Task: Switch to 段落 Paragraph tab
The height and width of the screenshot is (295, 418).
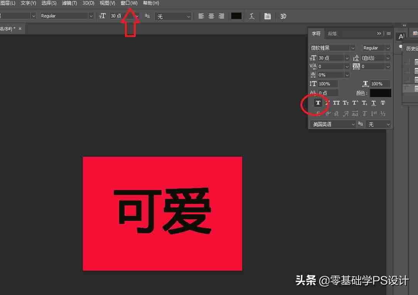Action: pyautogui.click(x=332, y=34)
